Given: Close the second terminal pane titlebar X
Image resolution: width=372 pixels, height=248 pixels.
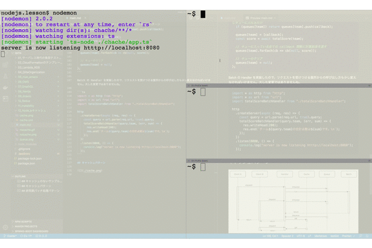Looking at the screenshot, I should 189,85.
